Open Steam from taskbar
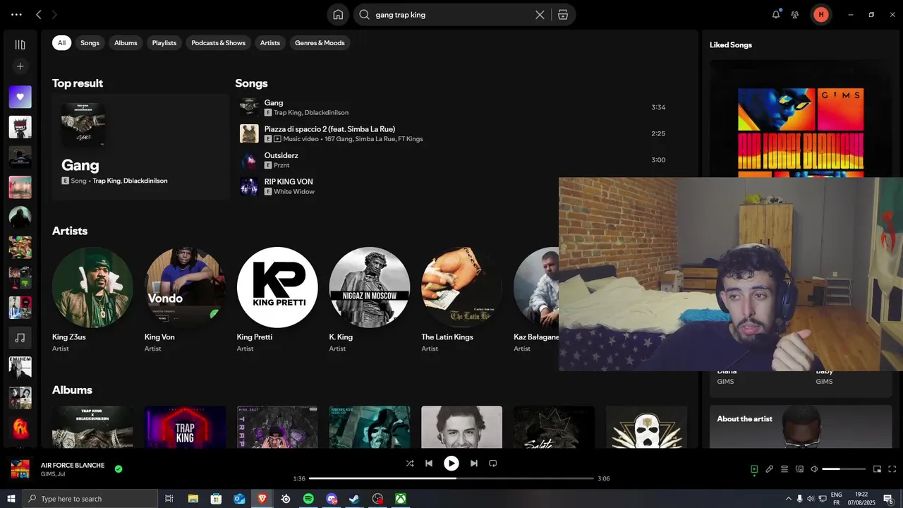 [x=354, y=499]
